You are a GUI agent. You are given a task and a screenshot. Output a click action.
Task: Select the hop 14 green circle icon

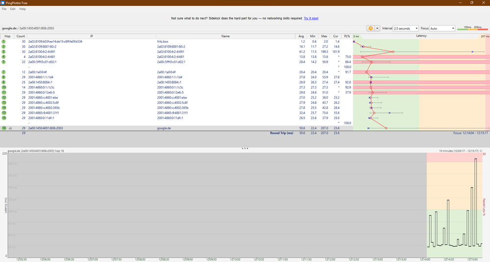click(x=4, y=108)
